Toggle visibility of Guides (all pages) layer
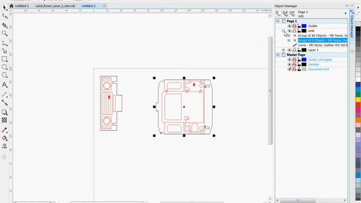361x203 pixels. point(289,60)
